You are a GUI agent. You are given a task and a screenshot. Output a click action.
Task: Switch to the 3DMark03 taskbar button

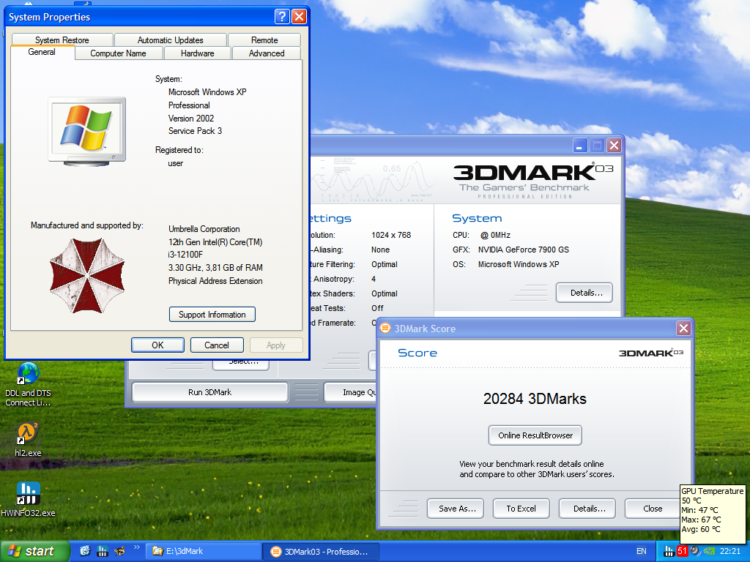(322, 552)
